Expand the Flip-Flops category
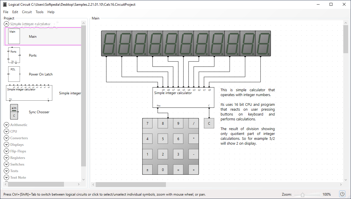 pos(7,151)
